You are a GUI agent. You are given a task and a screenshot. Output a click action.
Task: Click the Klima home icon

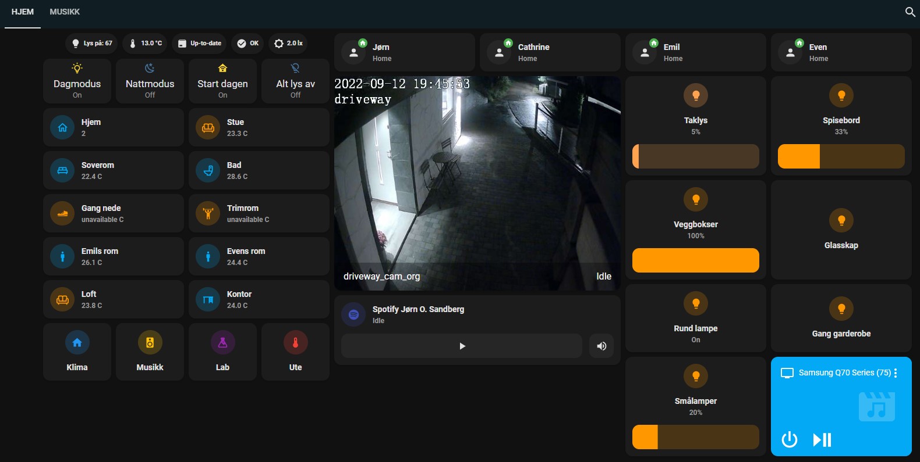click(x=77, y=343)
